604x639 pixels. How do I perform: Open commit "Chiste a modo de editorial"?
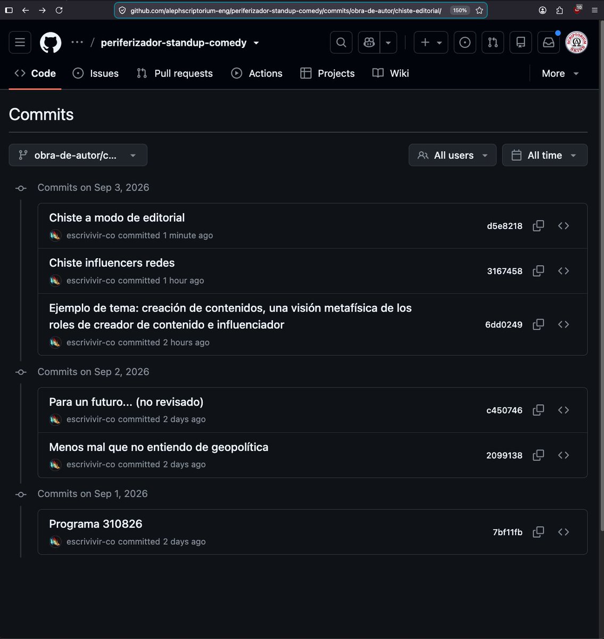[117, 217]
